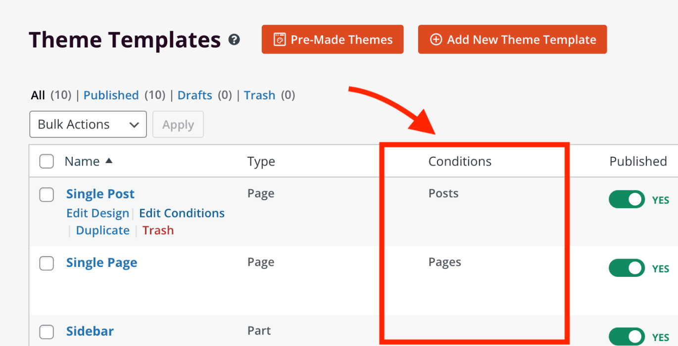
Task: Switch off the Sidebar published toggle
Action: (627, 337)
